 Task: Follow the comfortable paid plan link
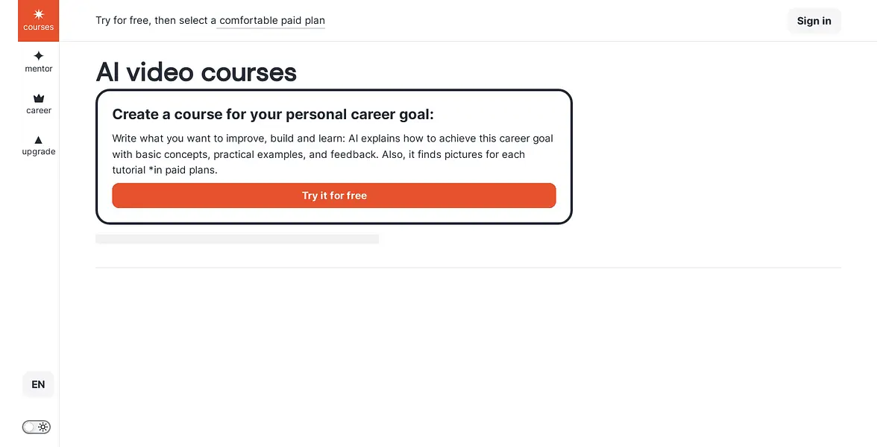tap(272, 21)
